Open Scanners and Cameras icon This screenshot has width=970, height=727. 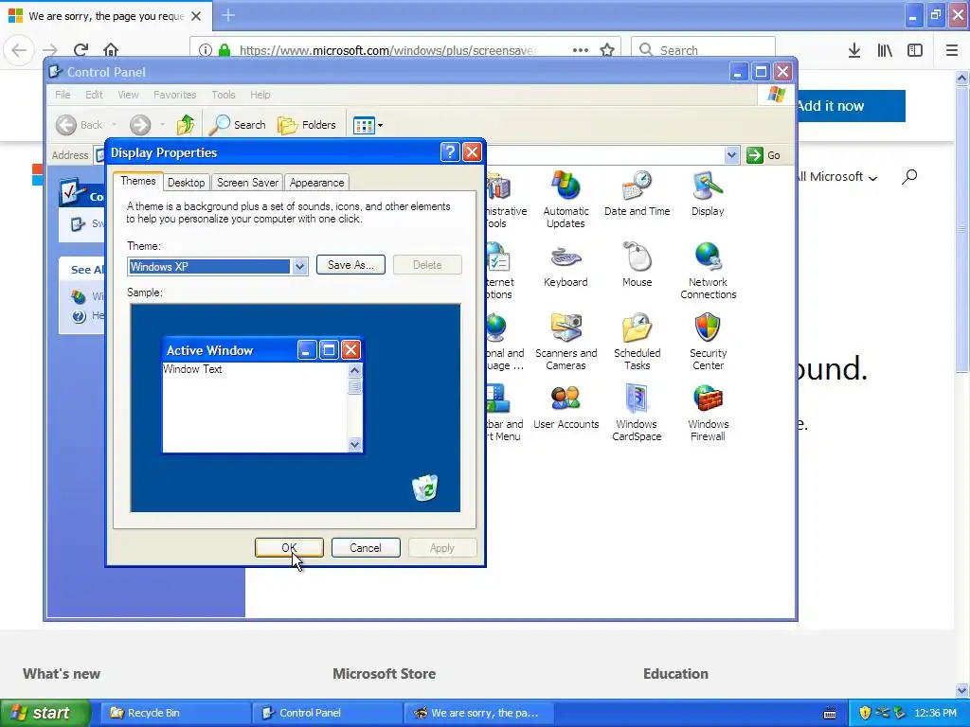pyautogui.click(x=566, y=342)
